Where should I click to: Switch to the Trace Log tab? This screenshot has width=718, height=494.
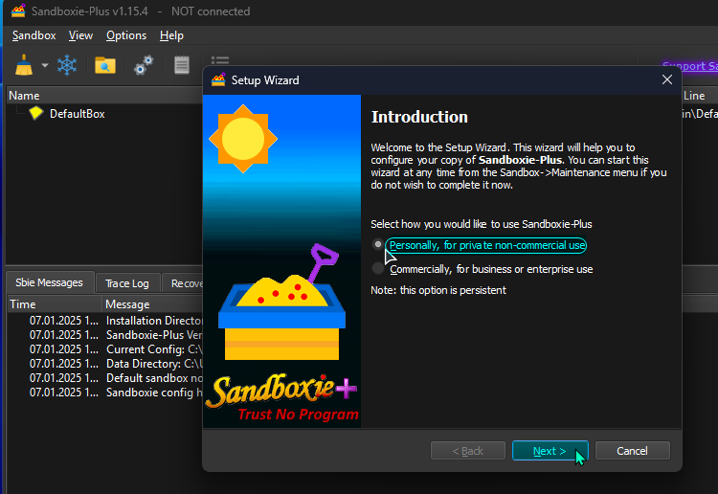coord(127,283)
